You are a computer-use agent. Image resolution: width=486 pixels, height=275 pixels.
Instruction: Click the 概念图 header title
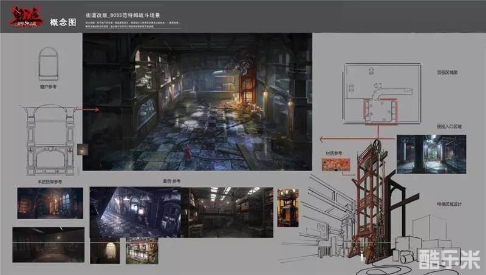pos(63,22)
